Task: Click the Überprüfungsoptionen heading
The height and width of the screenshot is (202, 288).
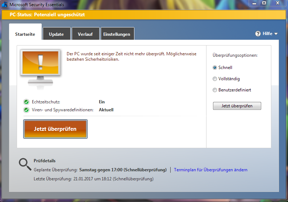Action: tap(235, 55)
